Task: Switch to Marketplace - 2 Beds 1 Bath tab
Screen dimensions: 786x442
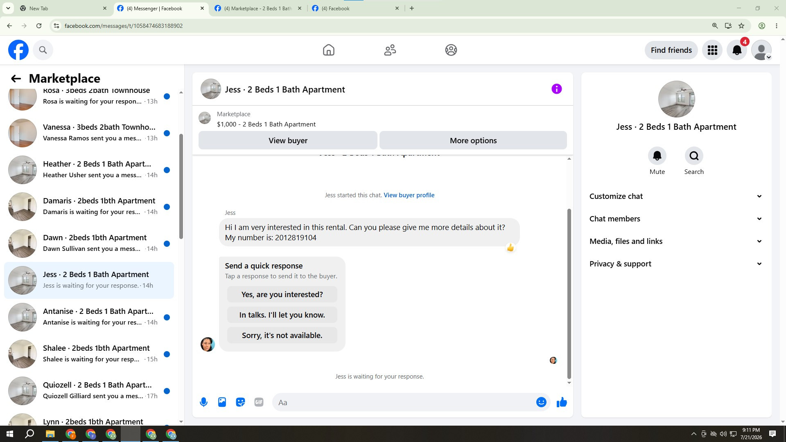Action: pyautogui.click(x=258, y=8)
